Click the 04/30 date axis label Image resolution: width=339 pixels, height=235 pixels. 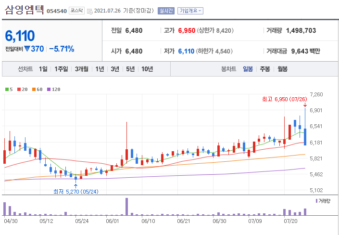pos(10,221)
